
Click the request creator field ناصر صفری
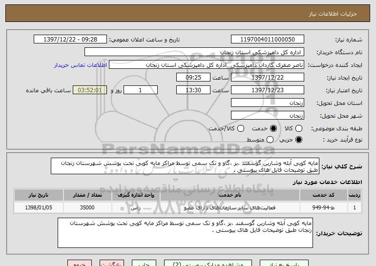pyautogui.click(x=207, y=65)
